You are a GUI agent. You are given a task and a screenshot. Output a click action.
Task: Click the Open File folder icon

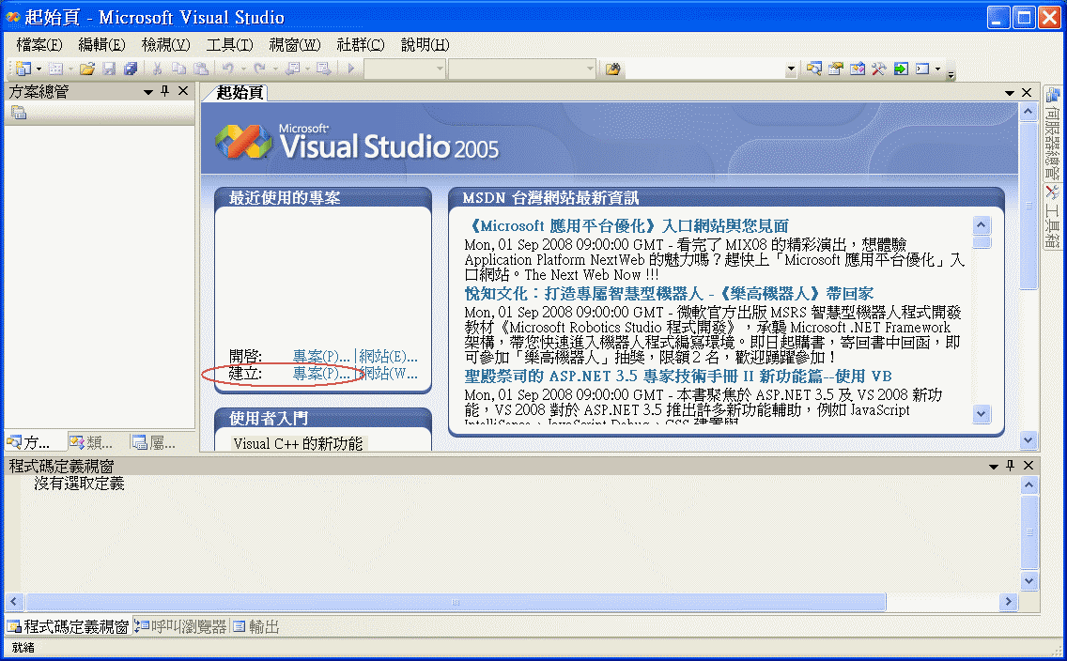tap(87, 69)
